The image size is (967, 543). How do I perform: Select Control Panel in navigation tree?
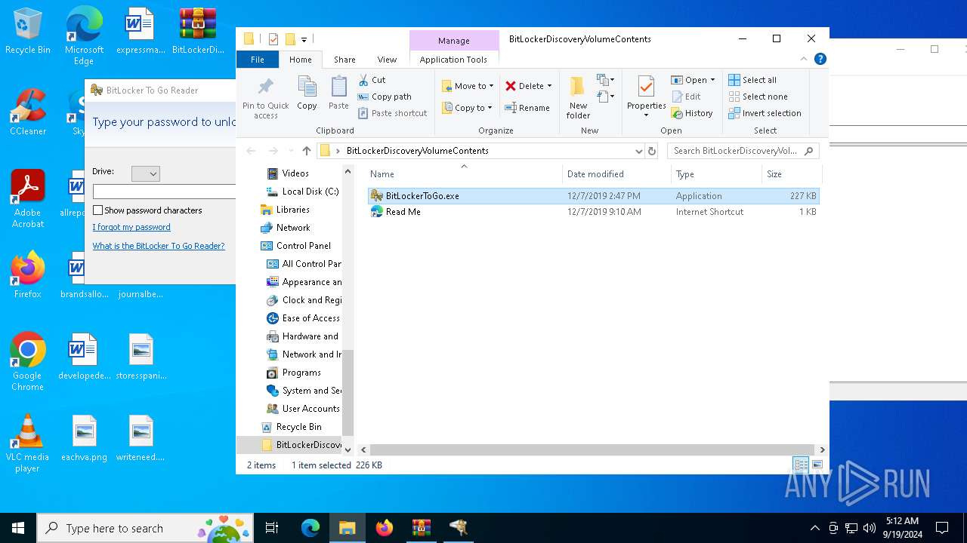[x=303, y=246]
